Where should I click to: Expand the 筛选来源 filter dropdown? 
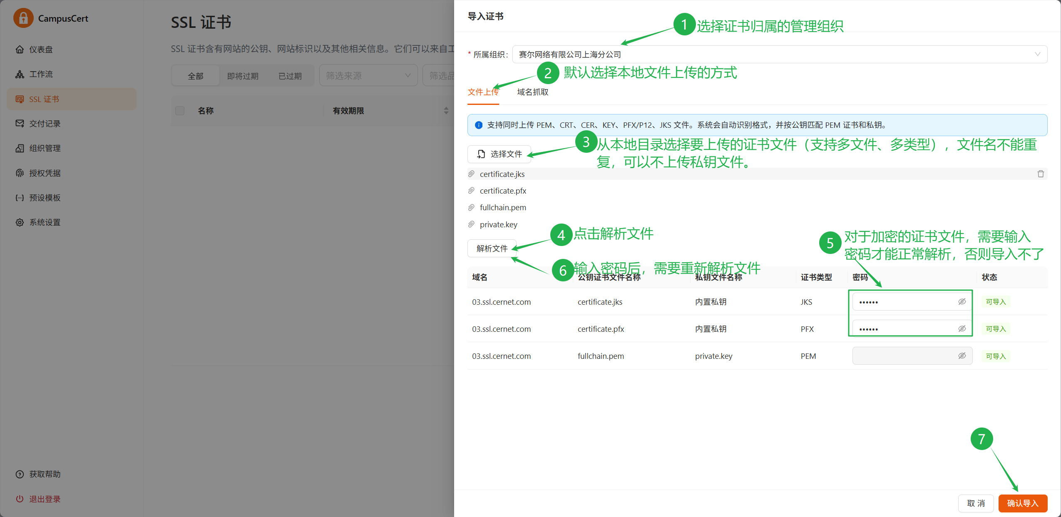368,76
